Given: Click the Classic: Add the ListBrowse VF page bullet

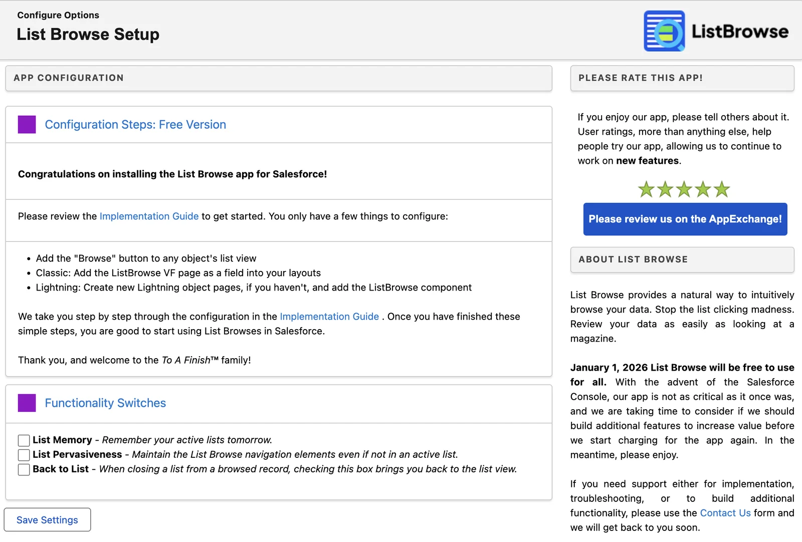Looking at the screenshot, I should click(178, 273).
